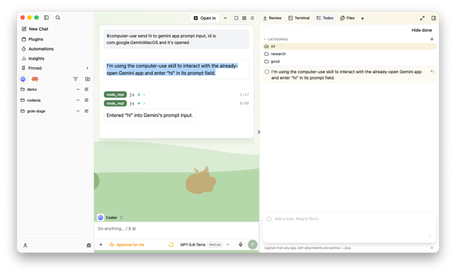Open search with the magnifier icon
This screenshot has height=275, width=456.
pyautogui.click(x=58, y=17)
